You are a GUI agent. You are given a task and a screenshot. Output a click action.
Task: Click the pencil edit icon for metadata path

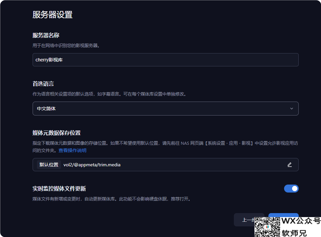pos(289,165)
